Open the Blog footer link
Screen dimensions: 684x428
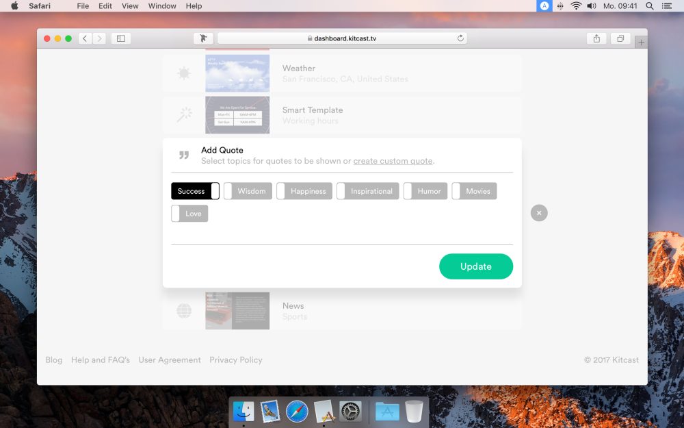pyautogui.click(x=54, y=360)
